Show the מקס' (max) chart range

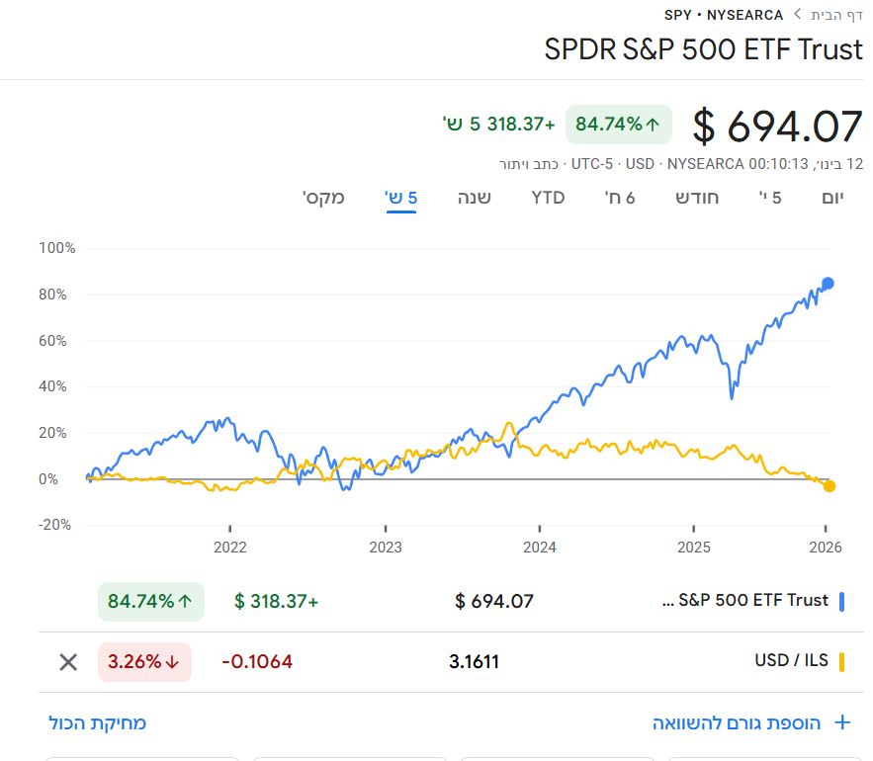point(323,197)
